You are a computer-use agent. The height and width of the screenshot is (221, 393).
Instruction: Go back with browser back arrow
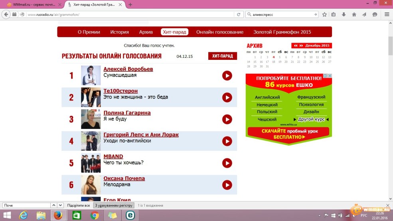coord(6,14)
